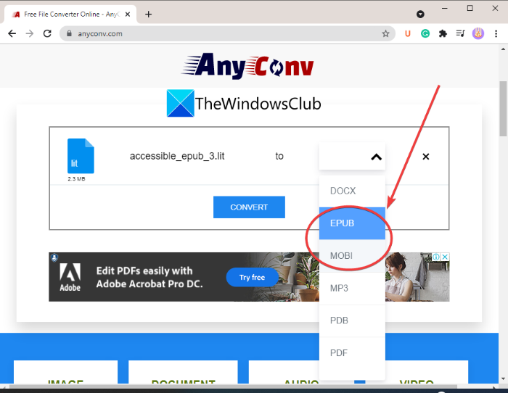Click the anyconv.com address bar
The height and width of the screenshot is (393, 508).
click(226, 33)
